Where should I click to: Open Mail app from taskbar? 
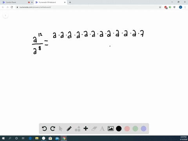tap(57, 138)
